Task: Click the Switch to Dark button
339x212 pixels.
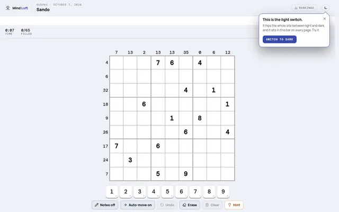Action: click(x=279, y=39)
